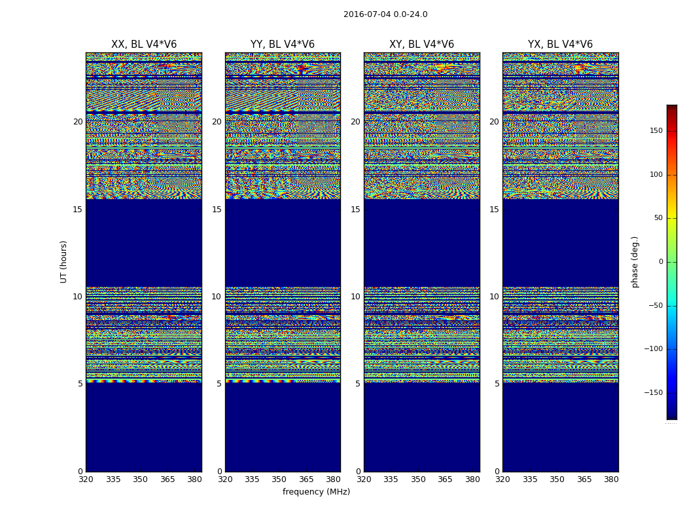Click the "frequency (MHz)" x-axis label
Image resolution: width=687 pixels, height=524 pixels.
pos(316,492)
